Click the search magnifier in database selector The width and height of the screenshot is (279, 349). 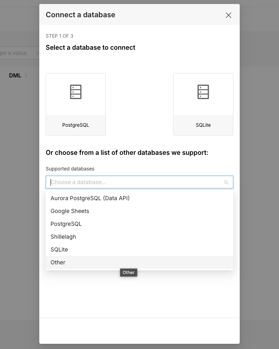226,183
